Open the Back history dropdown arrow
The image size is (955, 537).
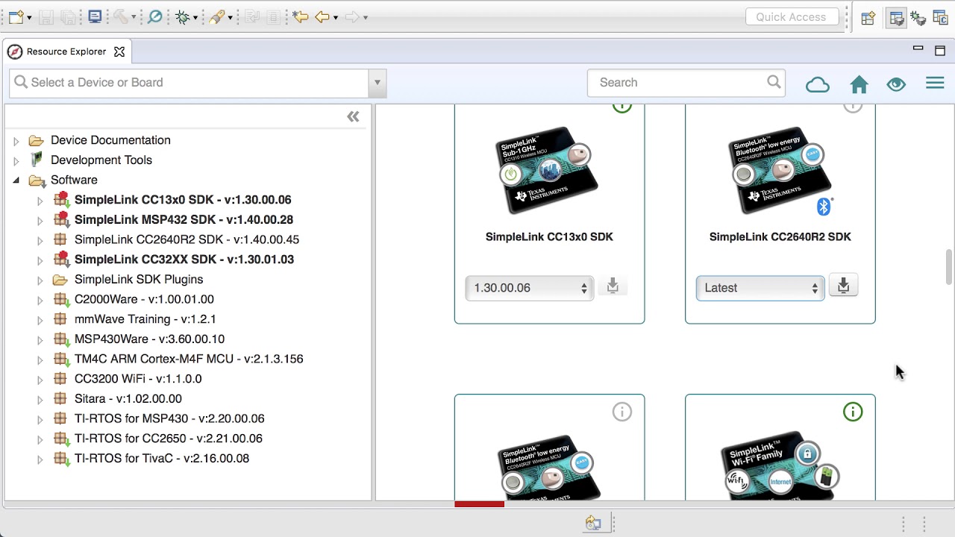coord(336,17)
